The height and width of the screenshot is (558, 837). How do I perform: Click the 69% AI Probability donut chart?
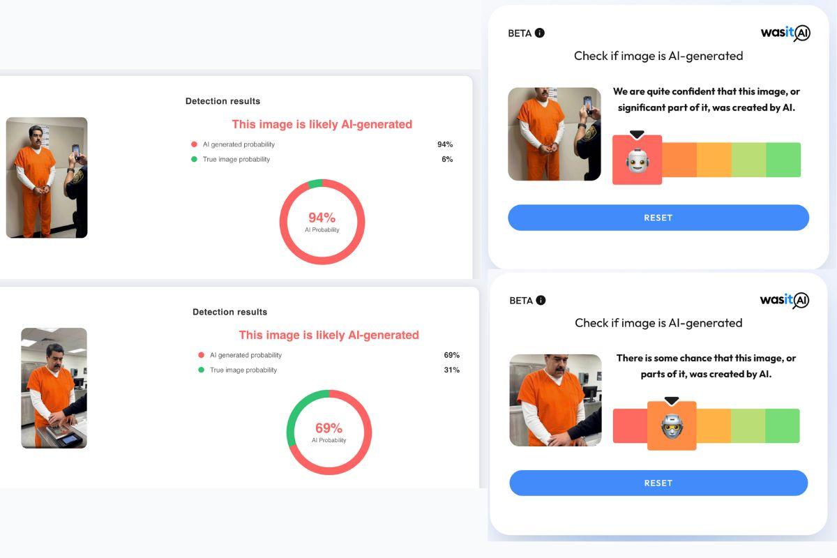coord(329,432)
